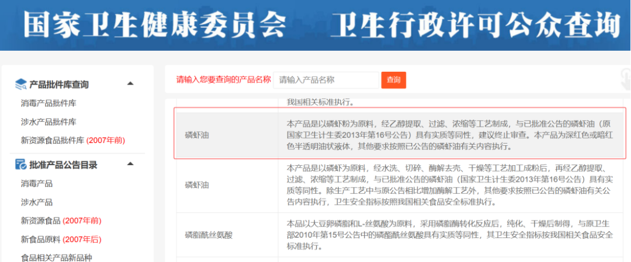Click the 批准产品公告目录 clipboard icon
631x262 pixels.
[x=21, y=165]
